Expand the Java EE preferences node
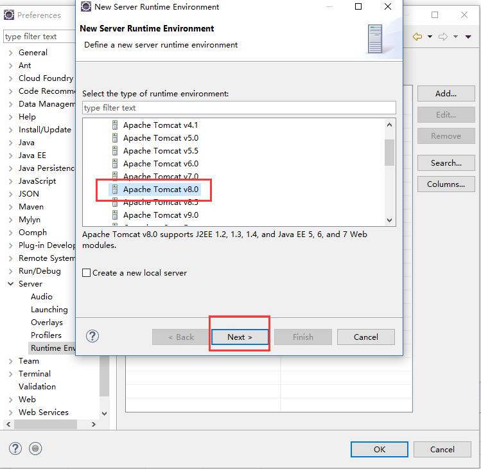481x469 pixels. 11,155
